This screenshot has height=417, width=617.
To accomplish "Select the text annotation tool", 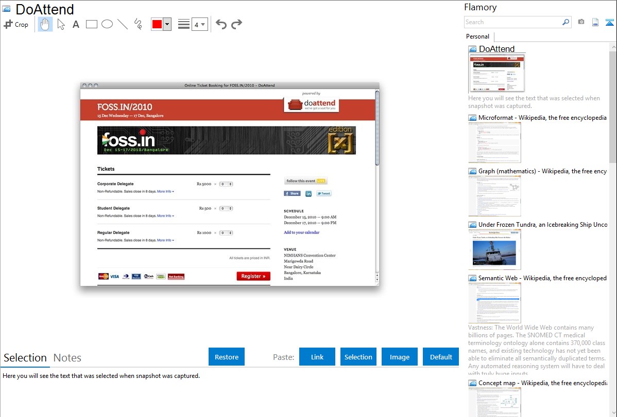I will point(76,24).
